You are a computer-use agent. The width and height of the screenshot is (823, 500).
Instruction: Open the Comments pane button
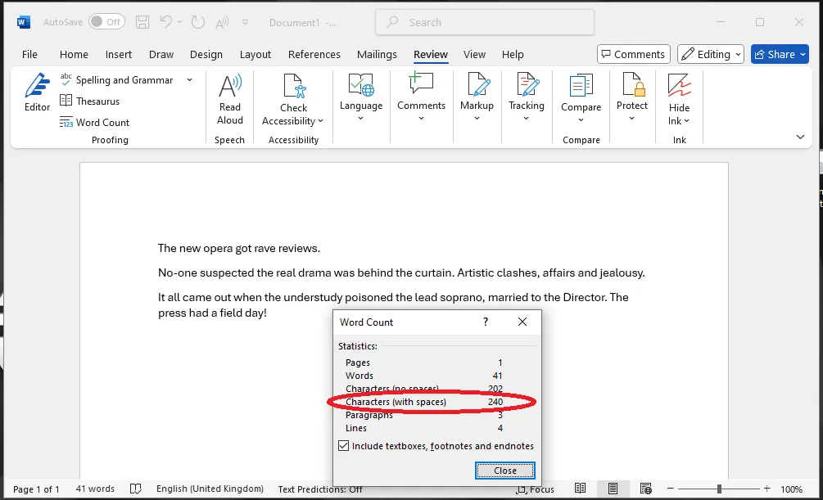634,54
